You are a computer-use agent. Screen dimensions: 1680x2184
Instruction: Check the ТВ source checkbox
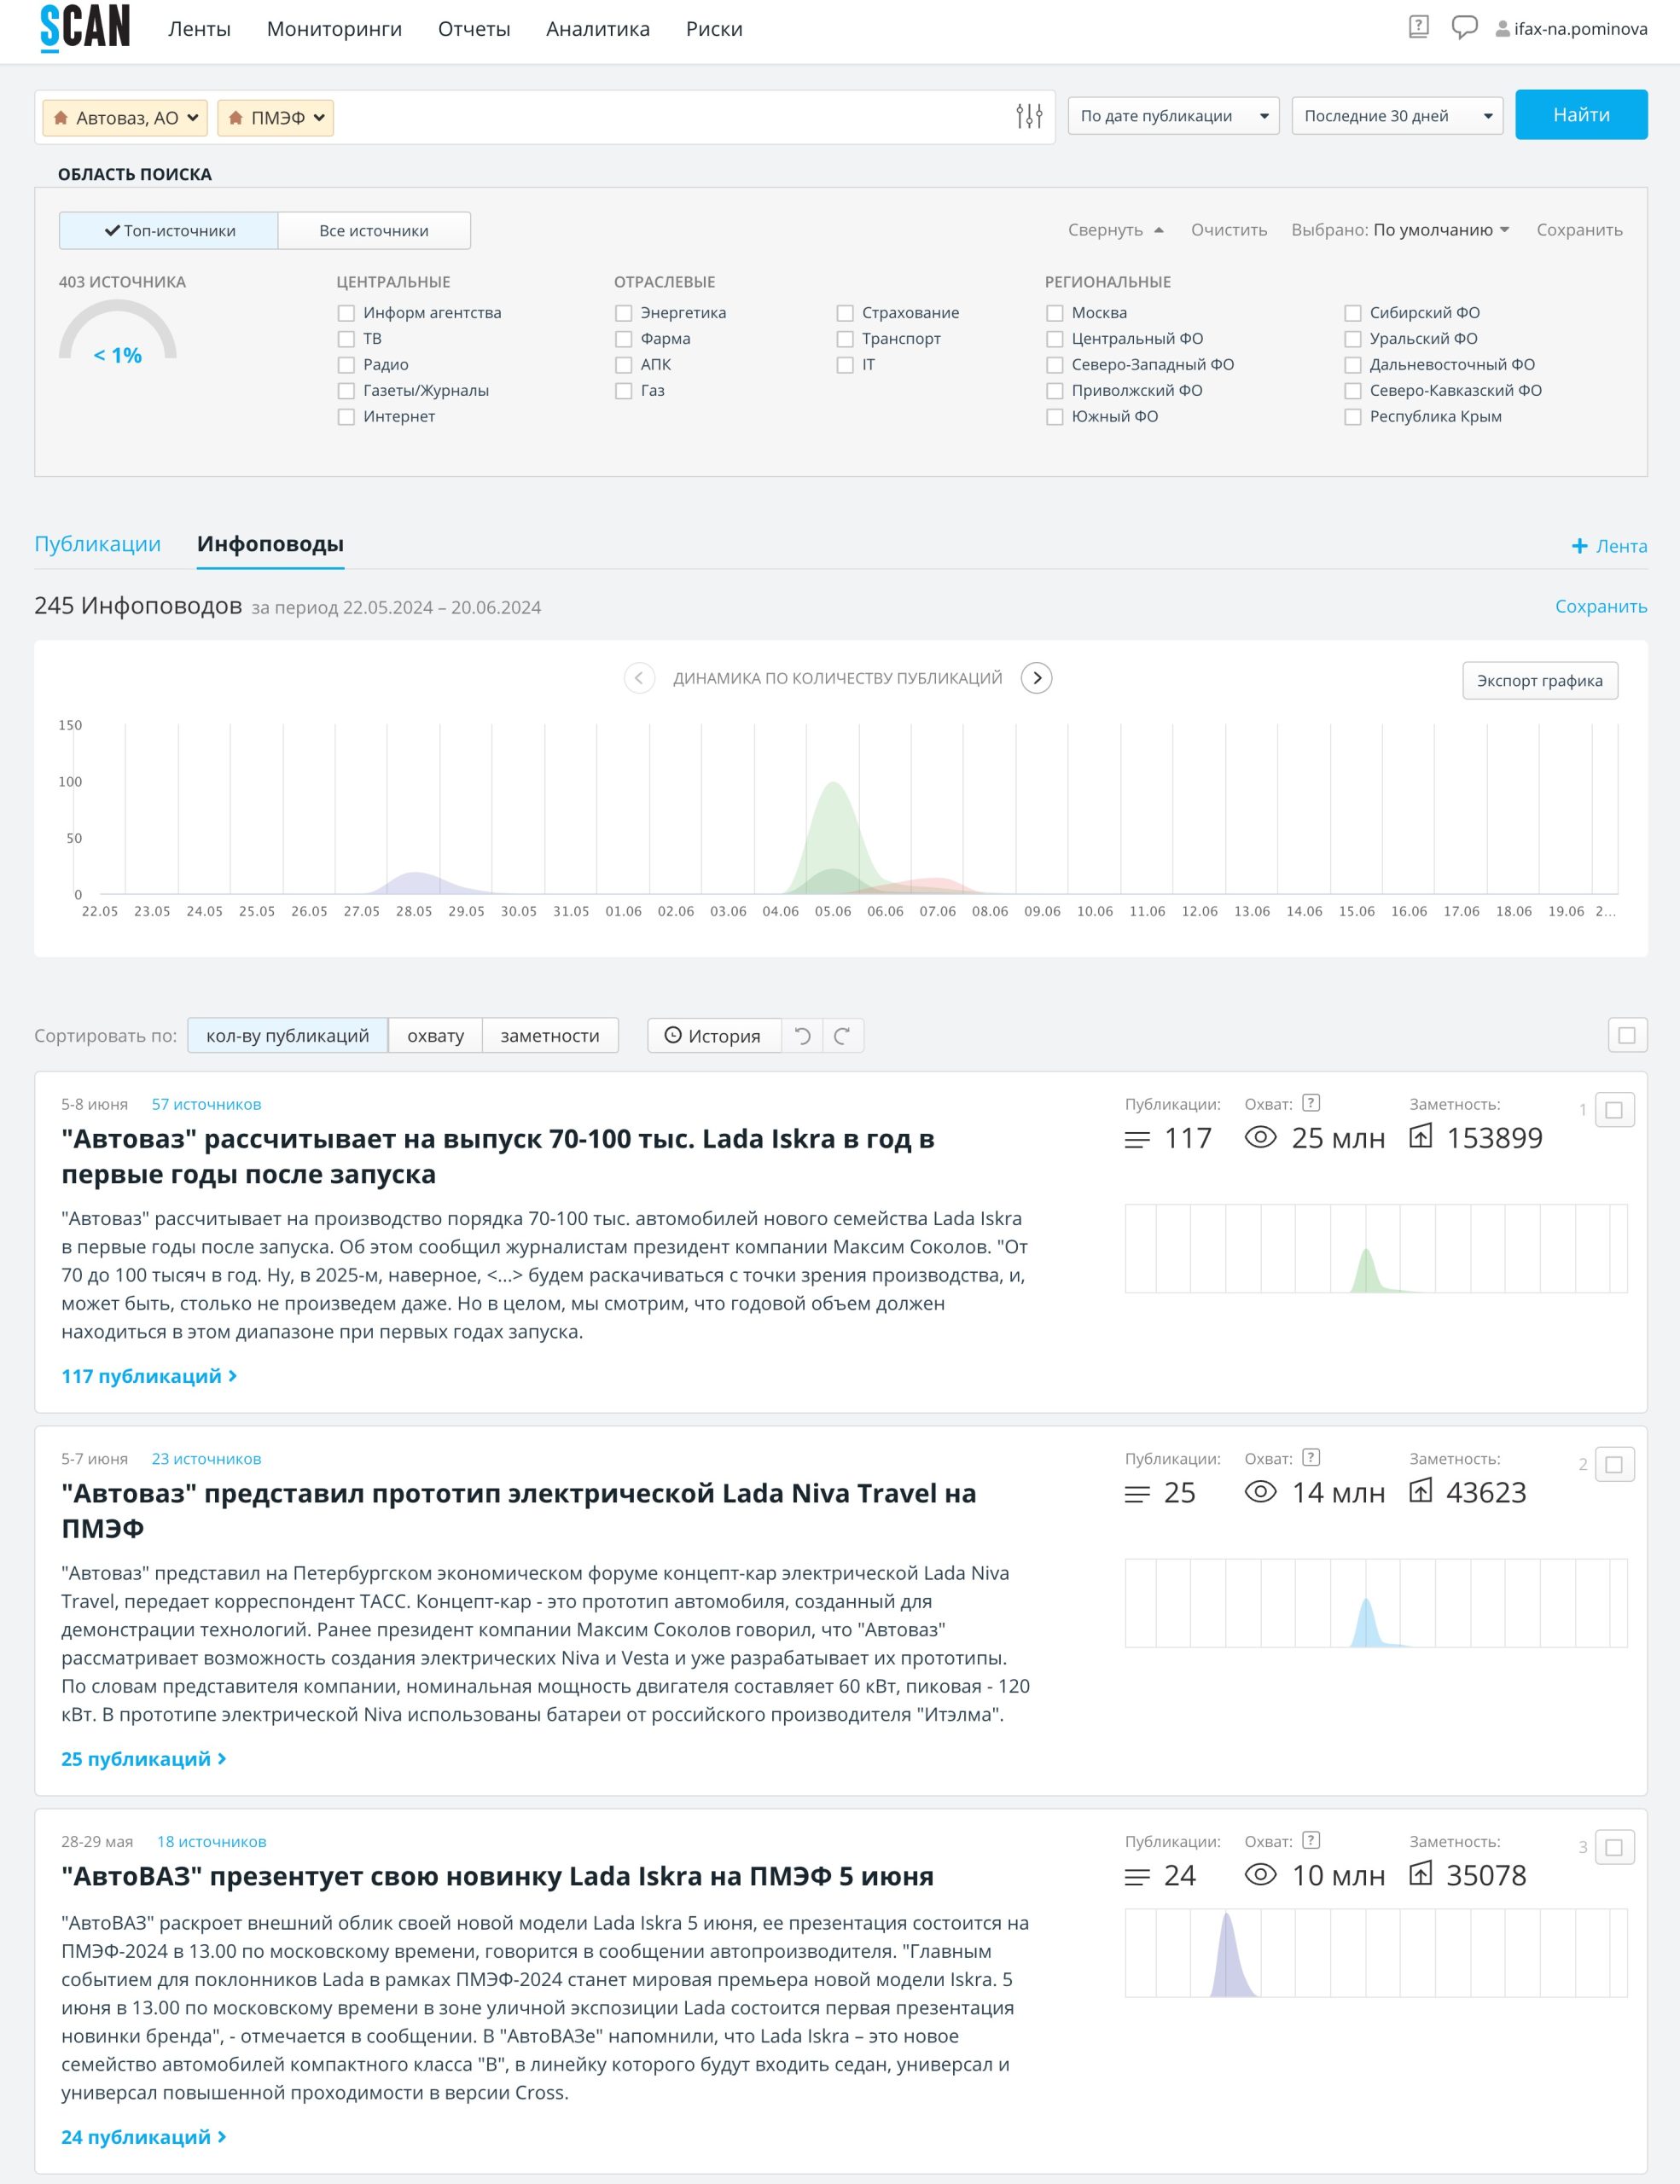(x=346, y=339)
